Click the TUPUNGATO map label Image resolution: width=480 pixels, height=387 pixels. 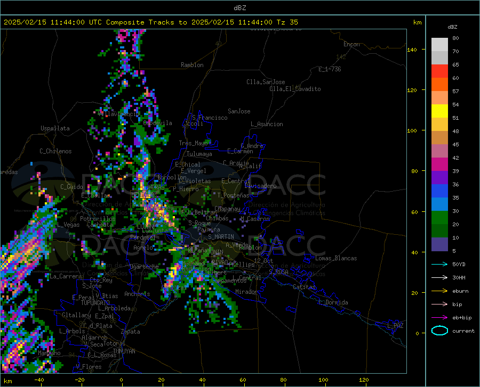click(x=95, y=303)
